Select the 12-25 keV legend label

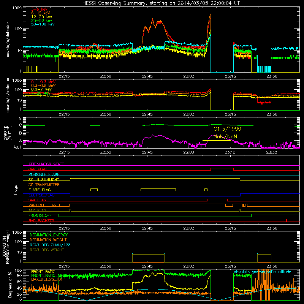coord(41,17)
